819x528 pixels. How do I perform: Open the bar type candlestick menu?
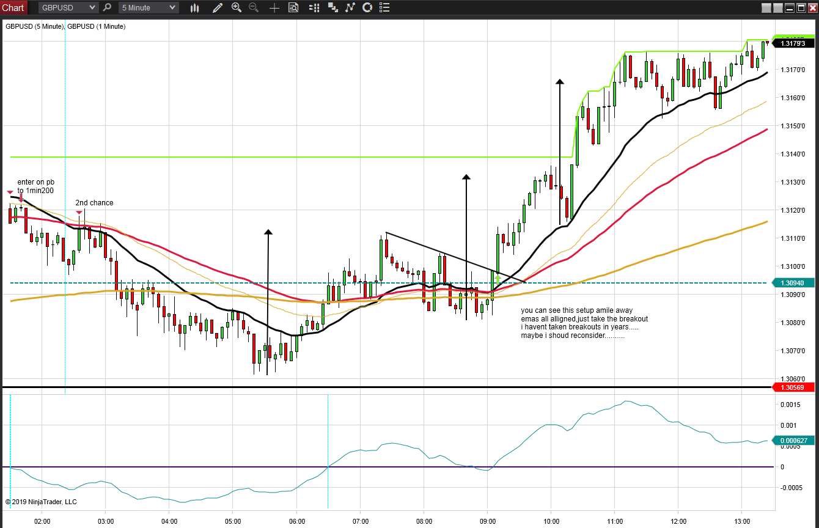pyautogui.click(x=195, y=8)
